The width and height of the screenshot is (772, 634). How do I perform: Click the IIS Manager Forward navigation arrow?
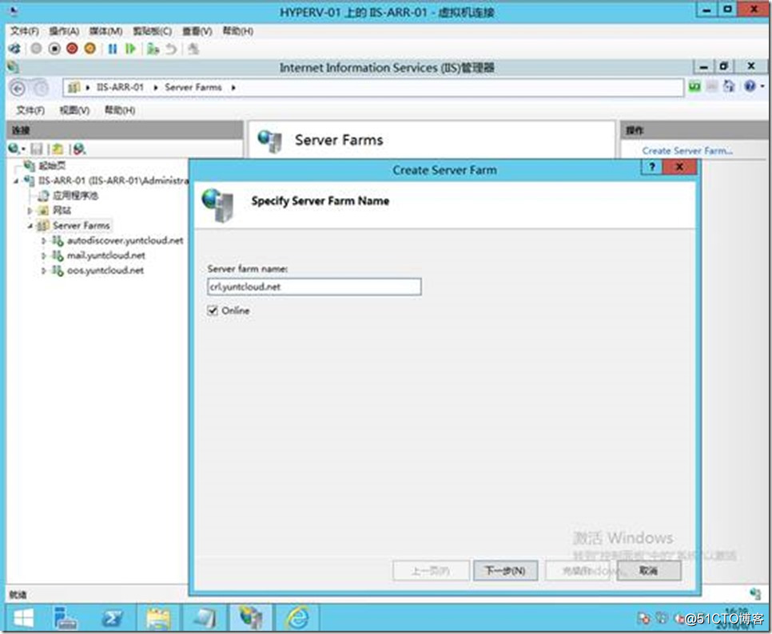(x=41, y=88)
